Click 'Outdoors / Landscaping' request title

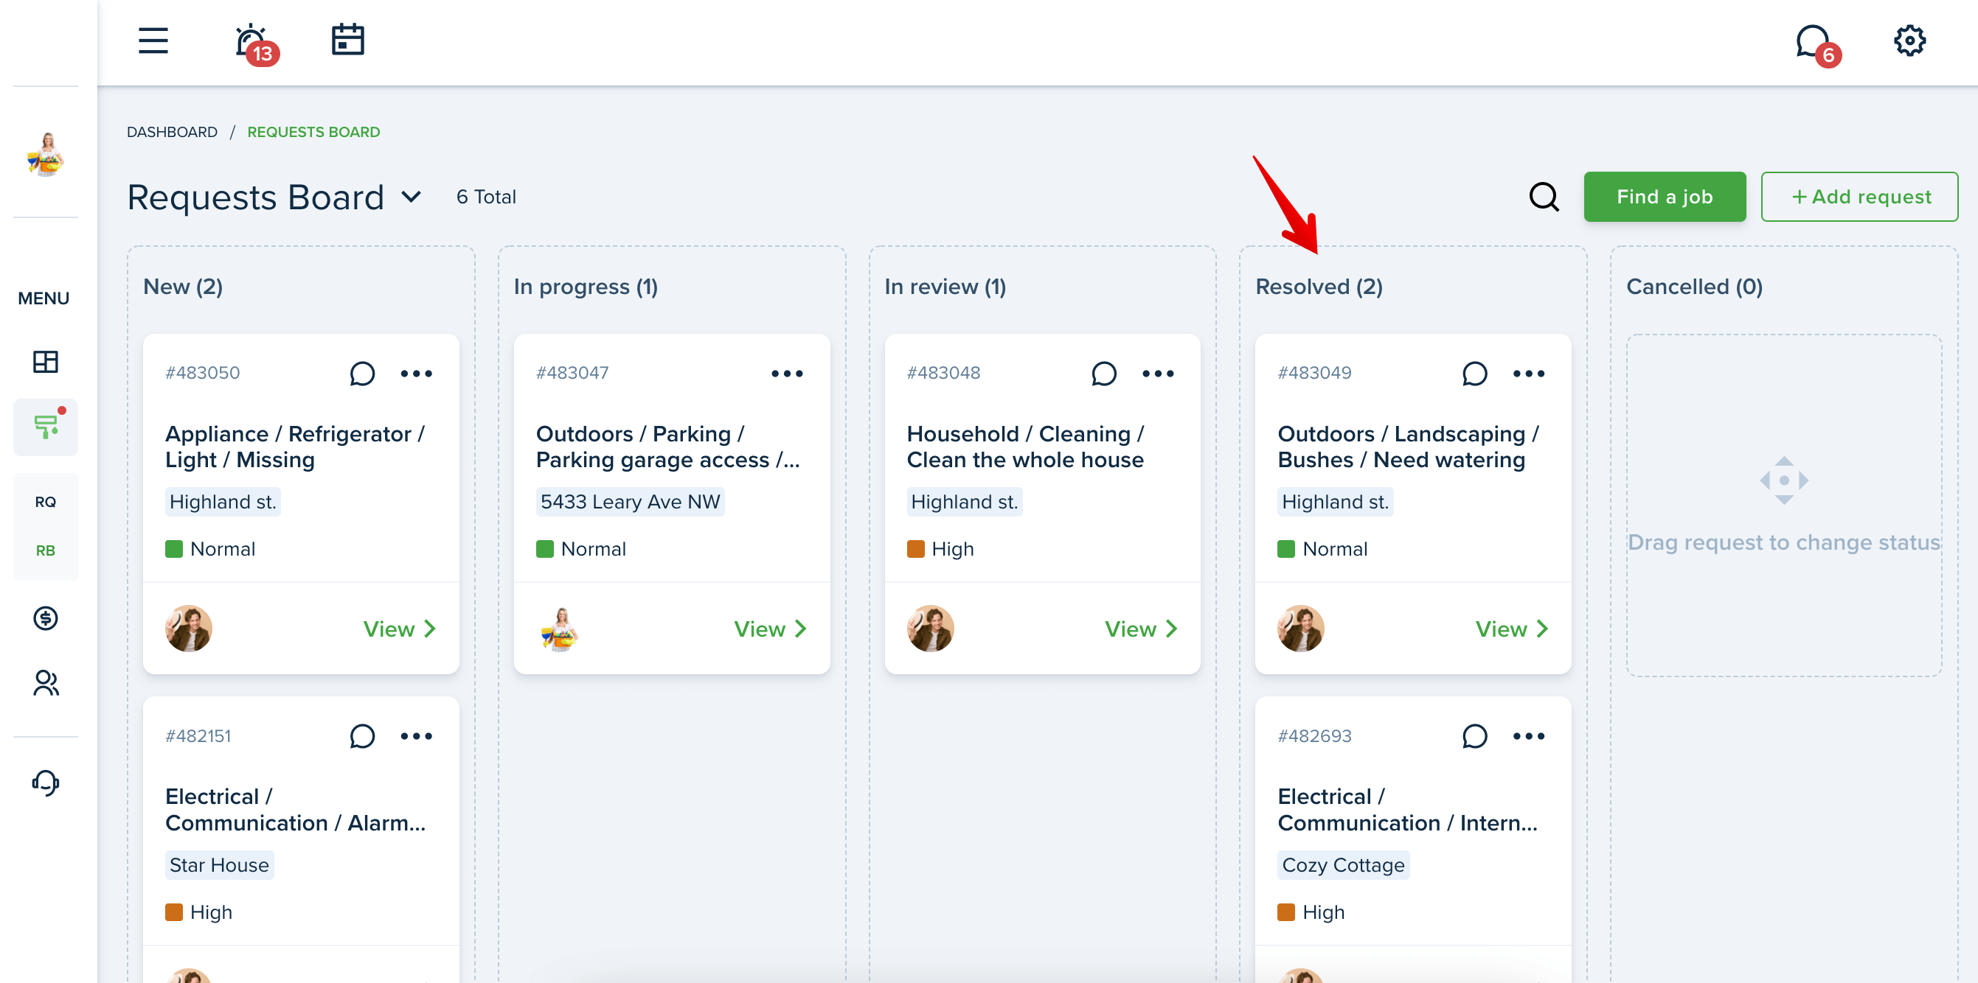tap(1408, 447)
